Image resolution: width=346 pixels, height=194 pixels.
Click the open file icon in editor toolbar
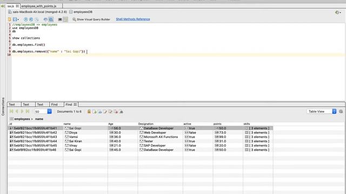(10, 19)
